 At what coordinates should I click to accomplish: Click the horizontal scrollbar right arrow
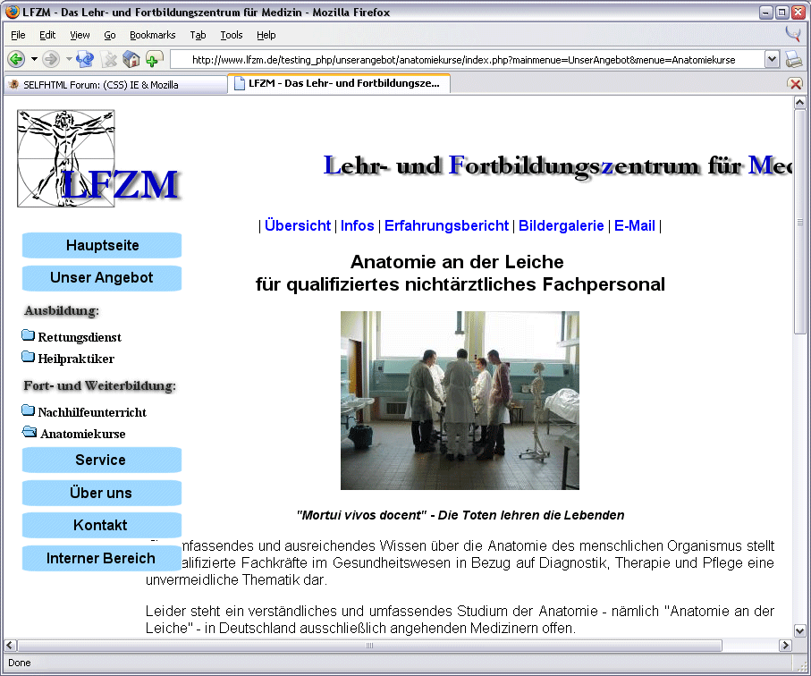point(785,645)
